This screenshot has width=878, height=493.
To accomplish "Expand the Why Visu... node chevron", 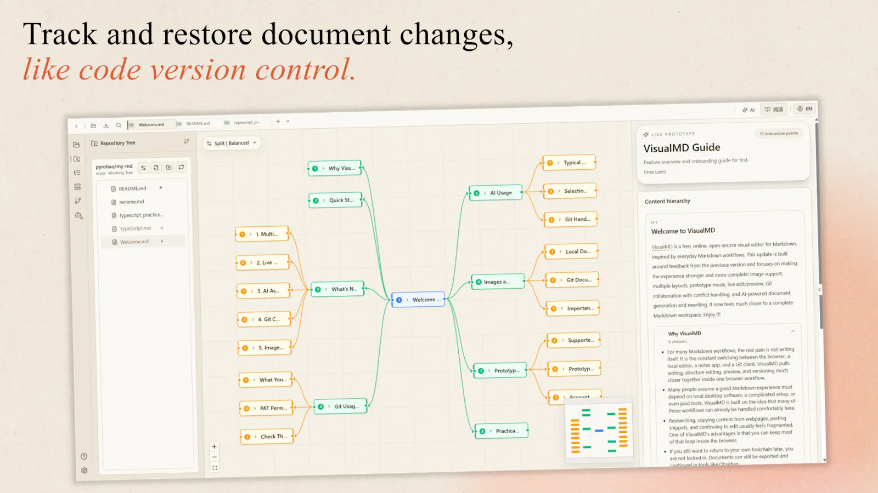I will click(x=323, y=168).
